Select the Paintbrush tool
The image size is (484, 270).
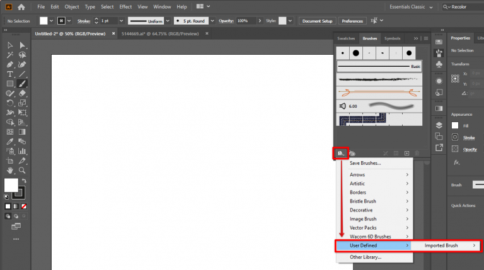(x=23, y=83)
